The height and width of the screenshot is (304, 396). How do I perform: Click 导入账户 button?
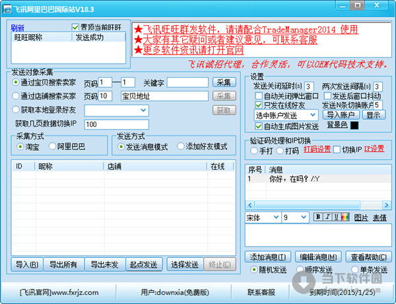(341, 115)
